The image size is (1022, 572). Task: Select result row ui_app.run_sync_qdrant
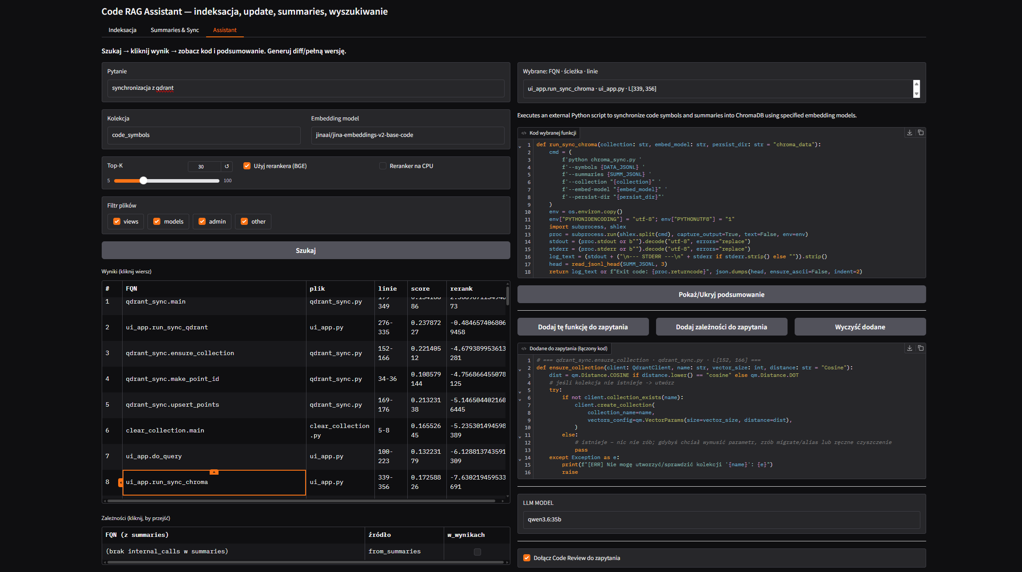pyautogui.click(x=303, y=328)
